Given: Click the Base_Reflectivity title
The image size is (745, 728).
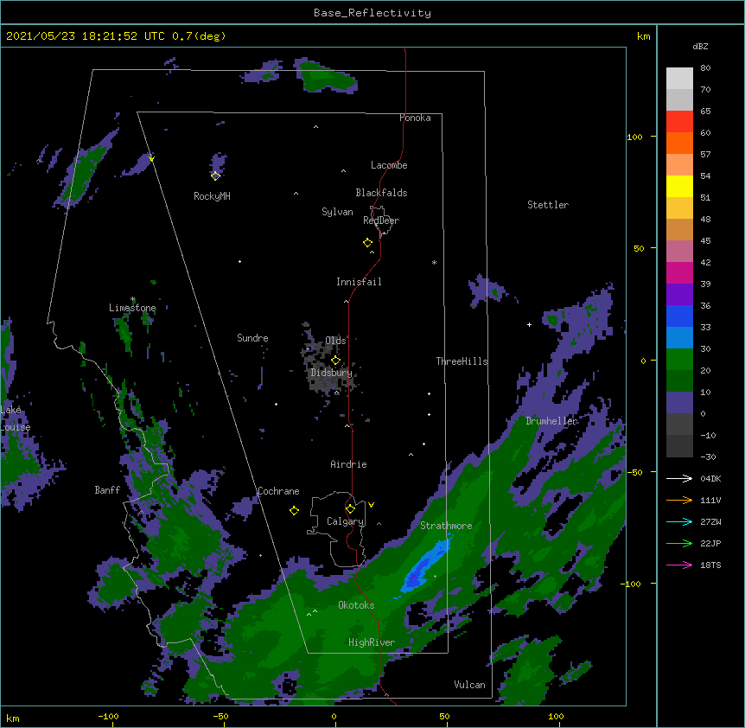Looking at the screenshot, I should [372, 13].
